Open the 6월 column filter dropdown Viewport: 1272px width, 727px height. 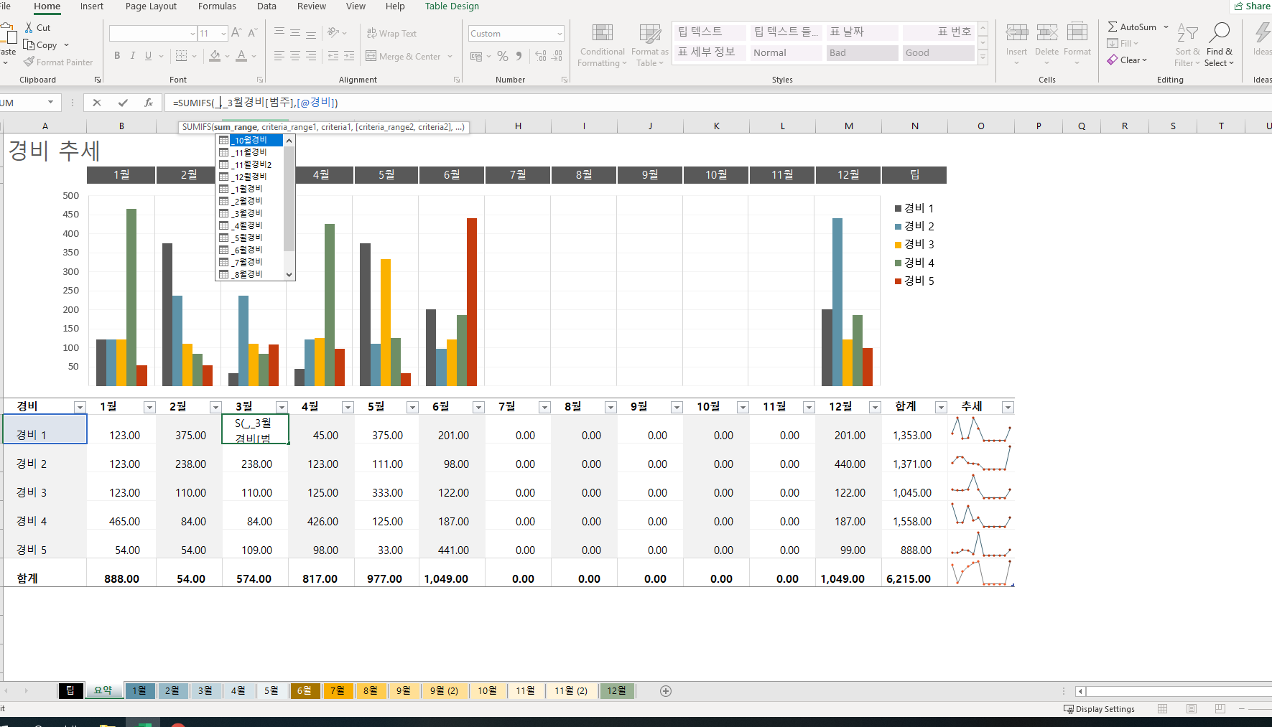[478, 408]
